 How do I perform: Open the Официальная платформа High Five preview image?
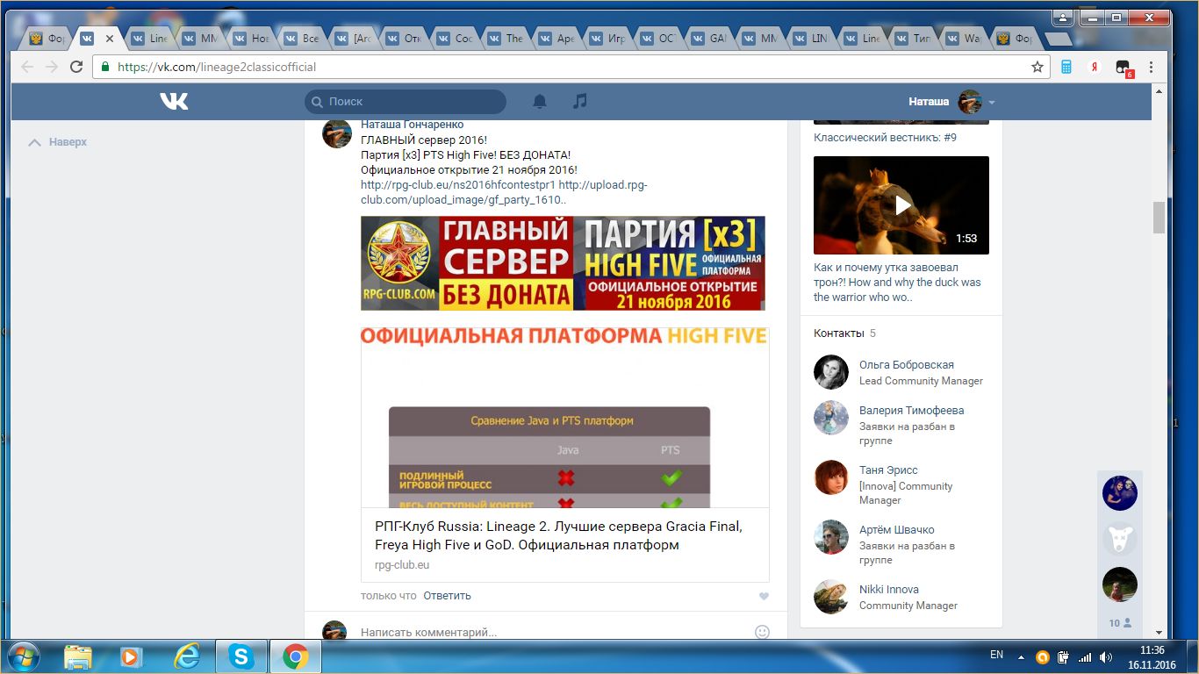(x=565, y=418)
